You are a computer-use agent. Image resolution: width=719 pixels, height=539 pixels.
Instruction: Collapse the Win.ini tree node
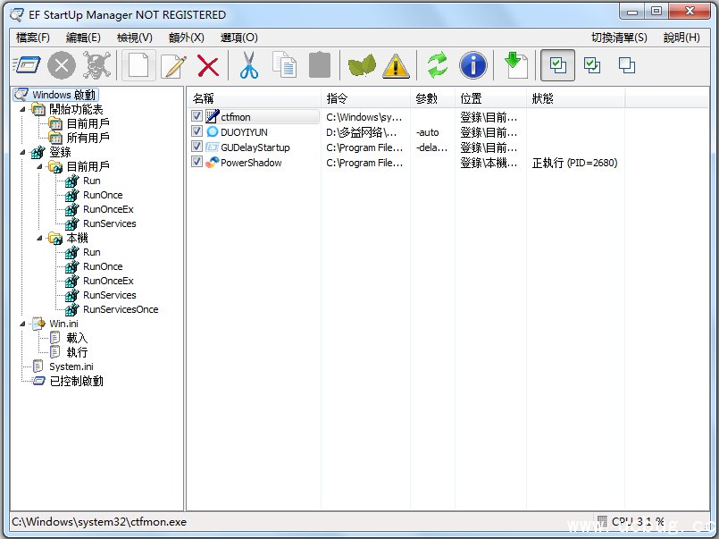21,324
